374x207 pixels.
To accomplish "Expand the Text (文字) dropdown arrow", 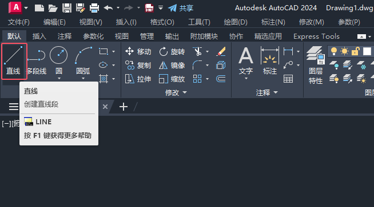I will [246, 79].
